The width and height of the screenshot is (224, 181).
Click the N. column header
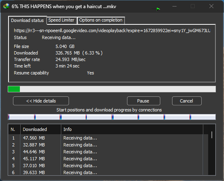[14, 129]
